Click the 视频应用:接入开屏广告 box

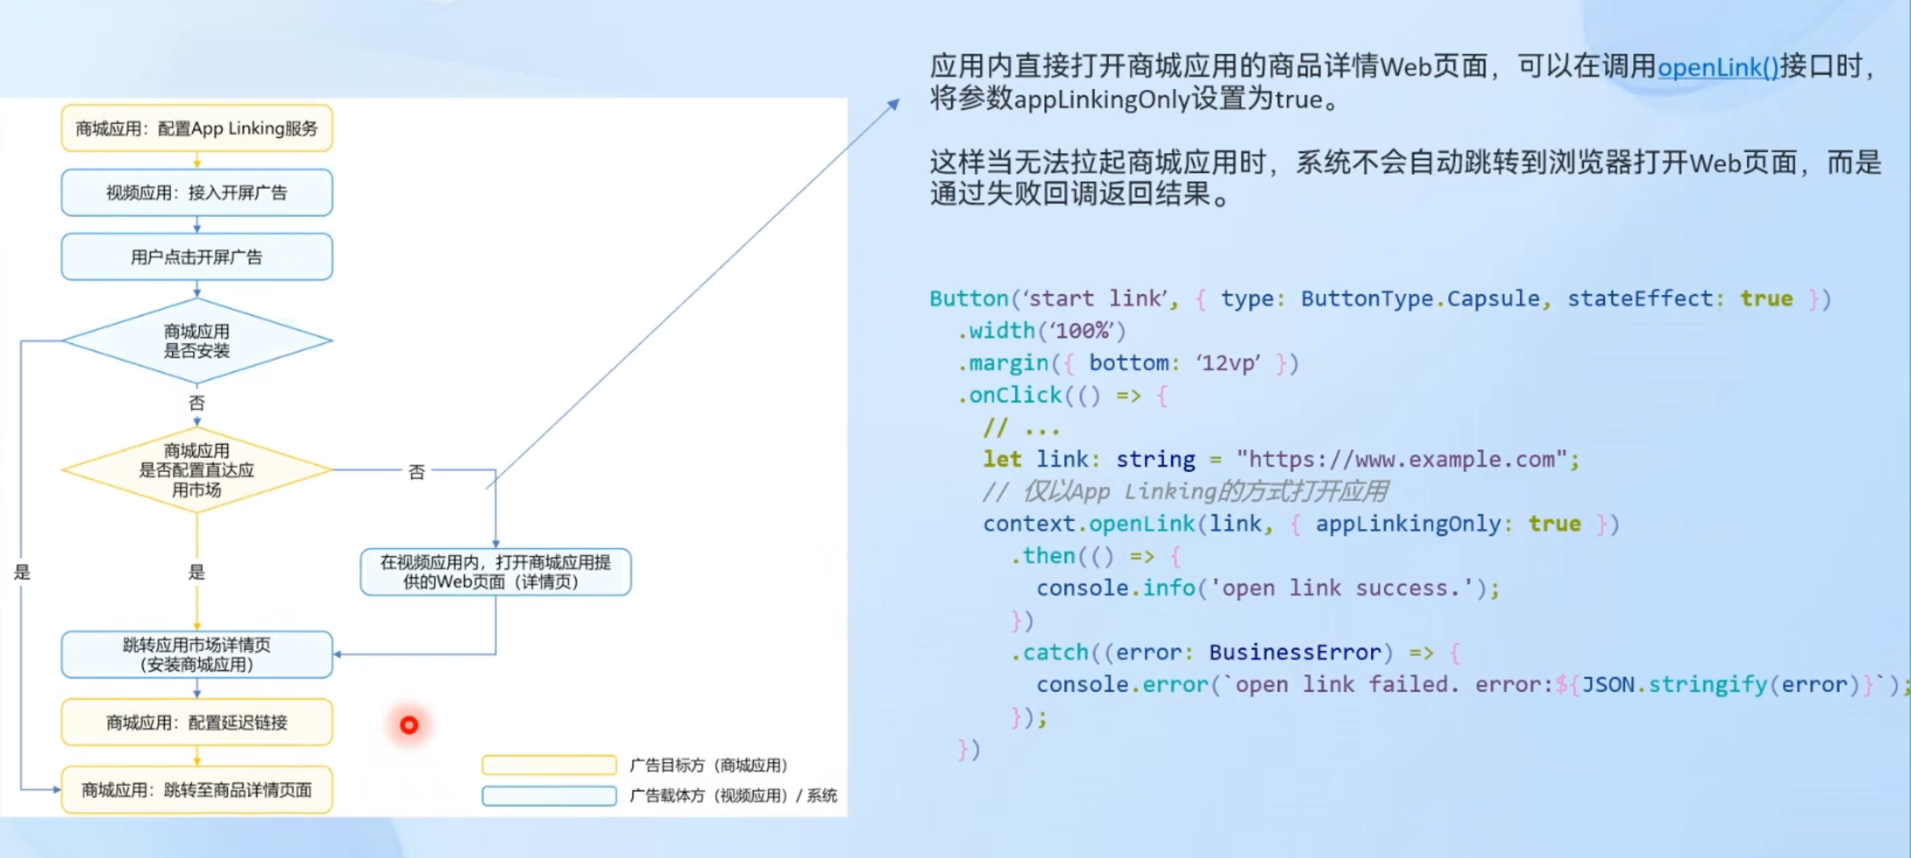click(197, 193)
